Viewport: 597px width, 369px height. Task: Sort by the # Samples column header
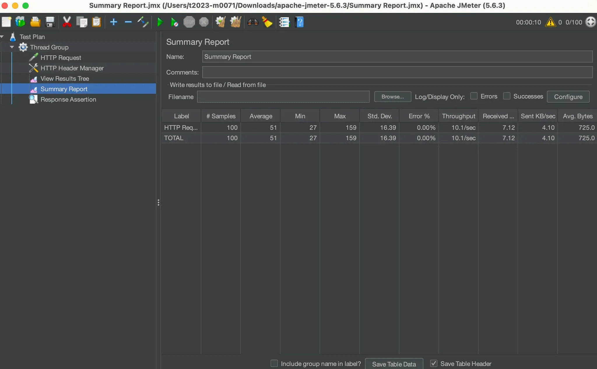(221, 116)
